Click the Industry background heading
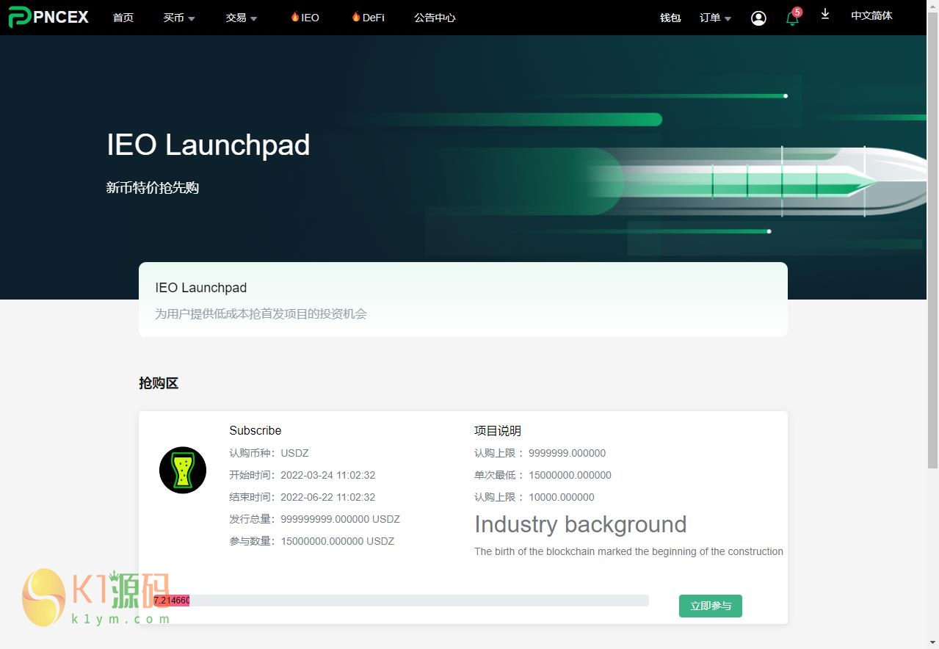 (x=580, y=524)
